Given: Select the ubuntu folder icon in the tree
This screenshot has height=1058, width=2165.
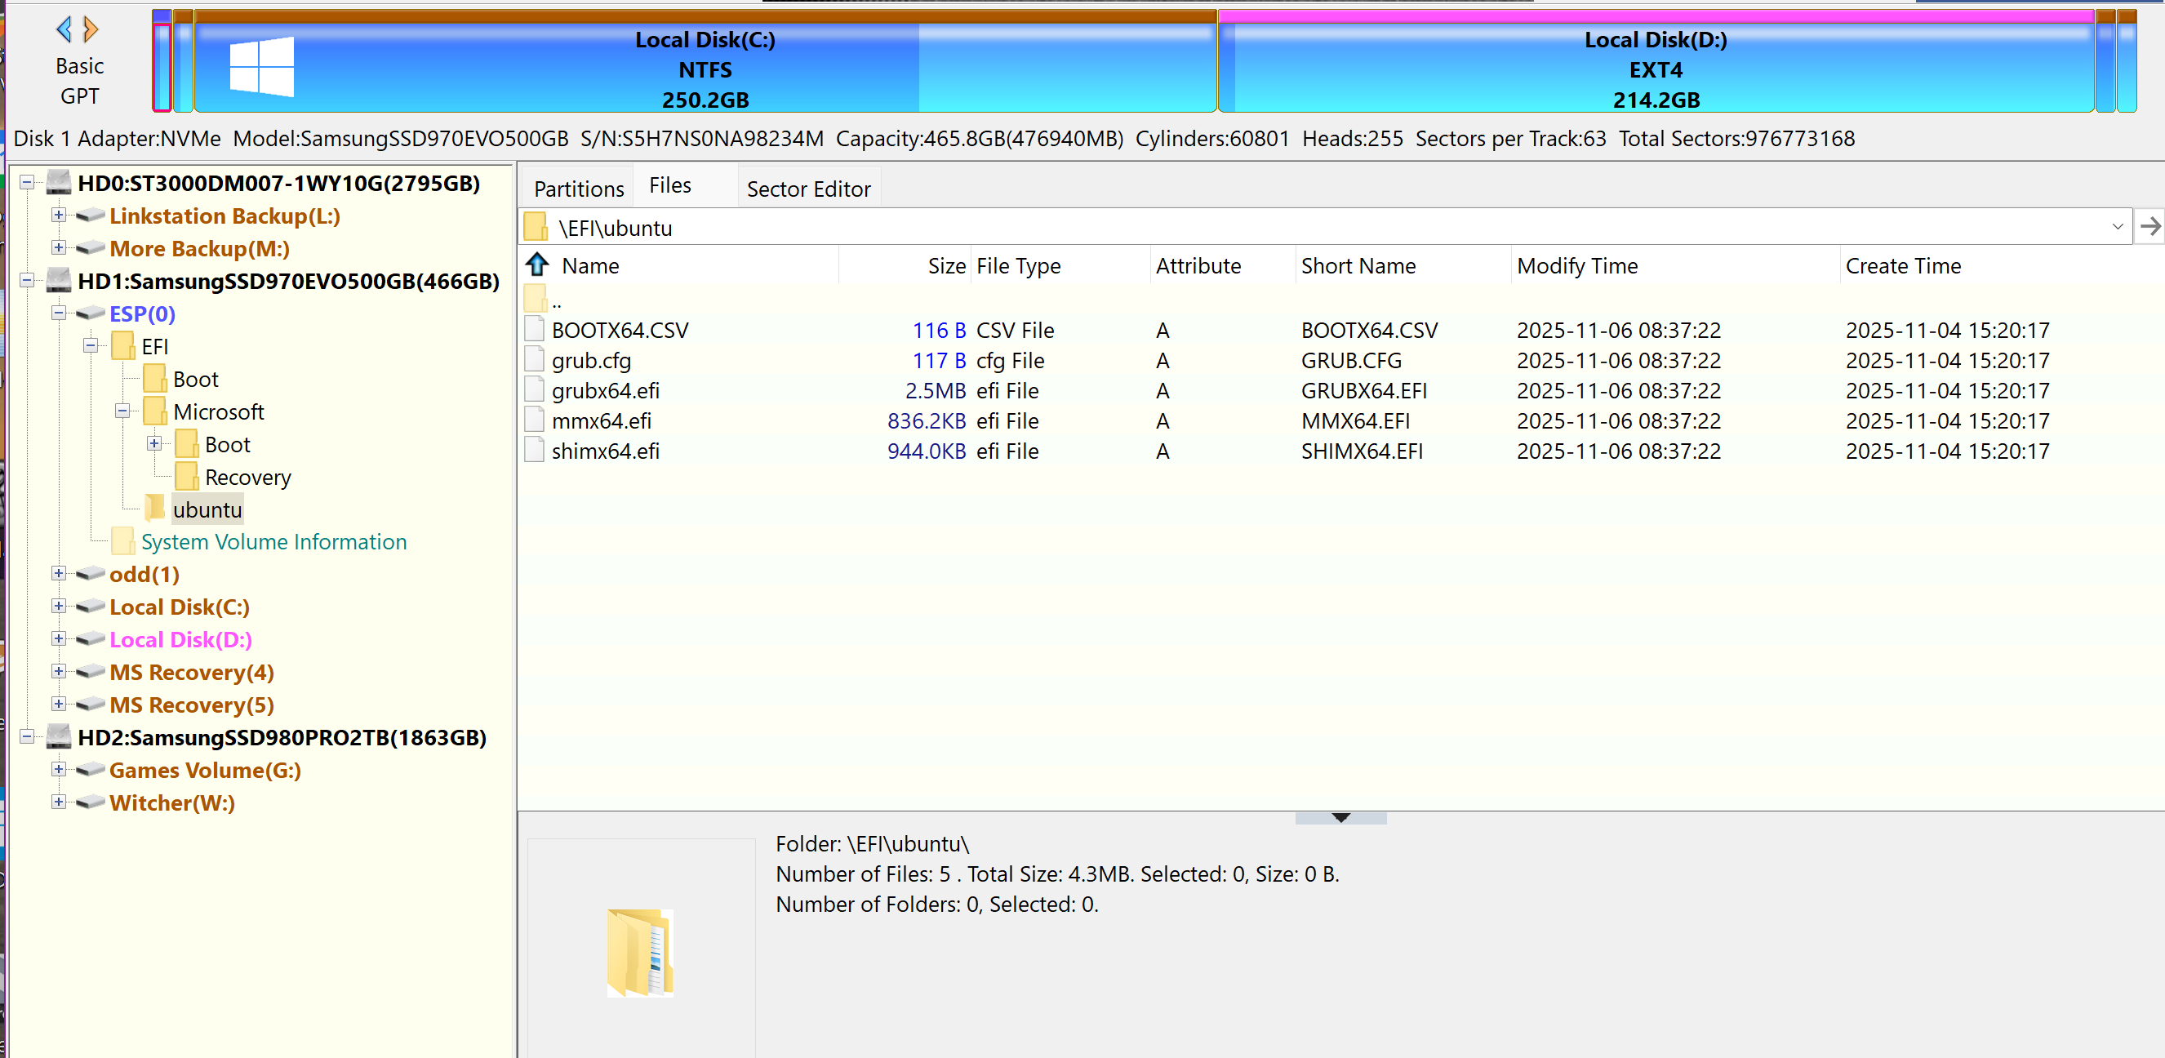Looking at the screenshot, I should click(155, 509).
